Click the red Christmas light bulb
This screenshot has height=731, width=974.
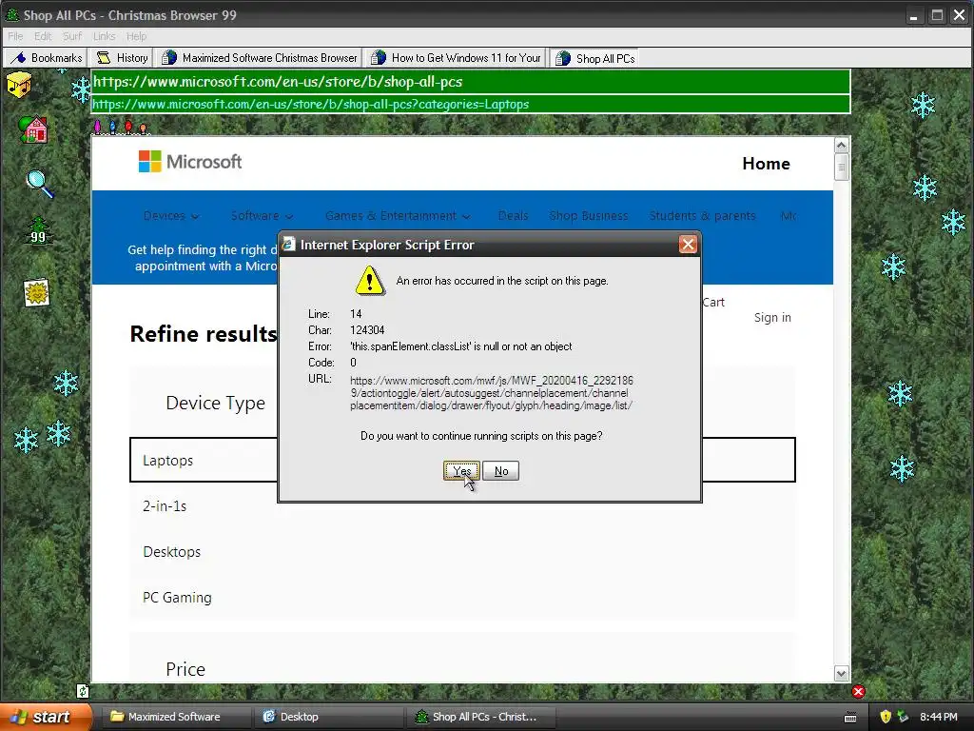128,127
